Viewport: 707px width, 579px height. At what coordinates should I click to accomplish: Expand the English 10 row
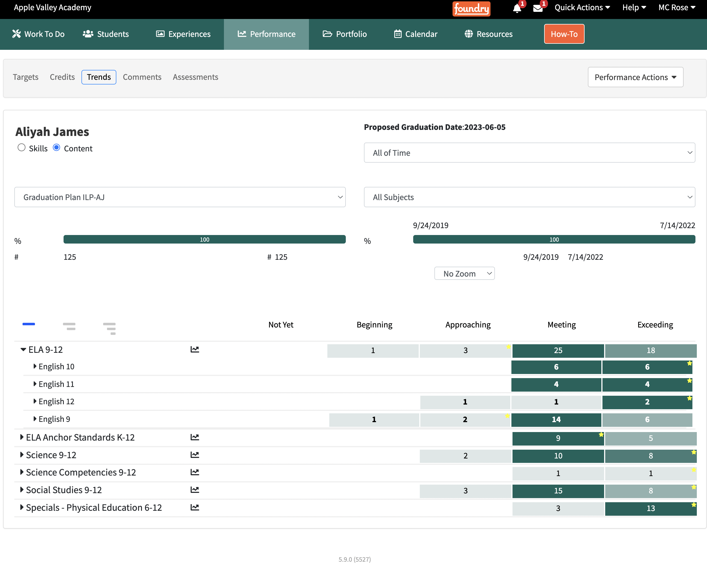tap(35, 367)
